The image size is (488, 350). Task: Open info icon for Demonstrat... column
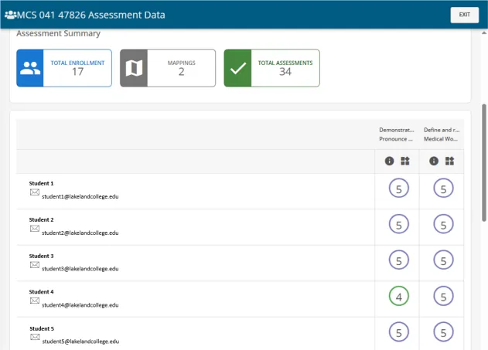[x=389, y=161]
